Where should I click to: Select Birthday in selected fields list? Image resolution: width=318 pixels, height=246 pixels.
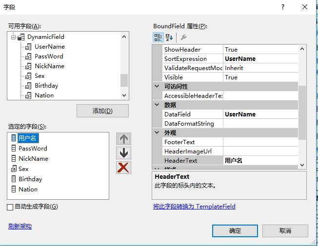click(x=30, y=179)
